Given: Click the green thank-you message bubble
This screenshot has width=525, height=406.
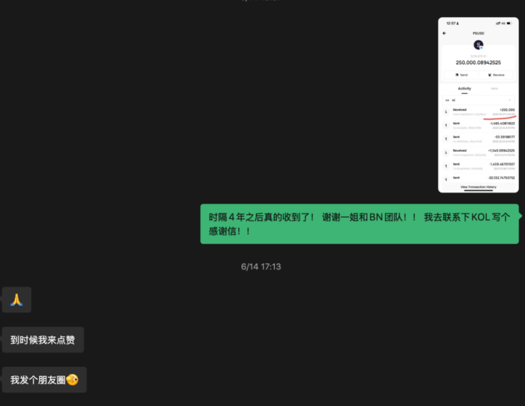Looking at the screenshot, I should 359,224.
